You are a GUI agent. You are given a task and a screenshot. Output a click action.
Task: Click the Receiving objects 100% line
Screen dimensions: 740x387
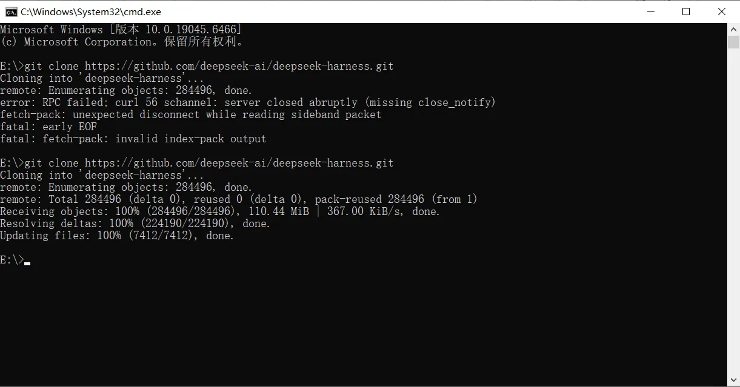pos(220,211)
